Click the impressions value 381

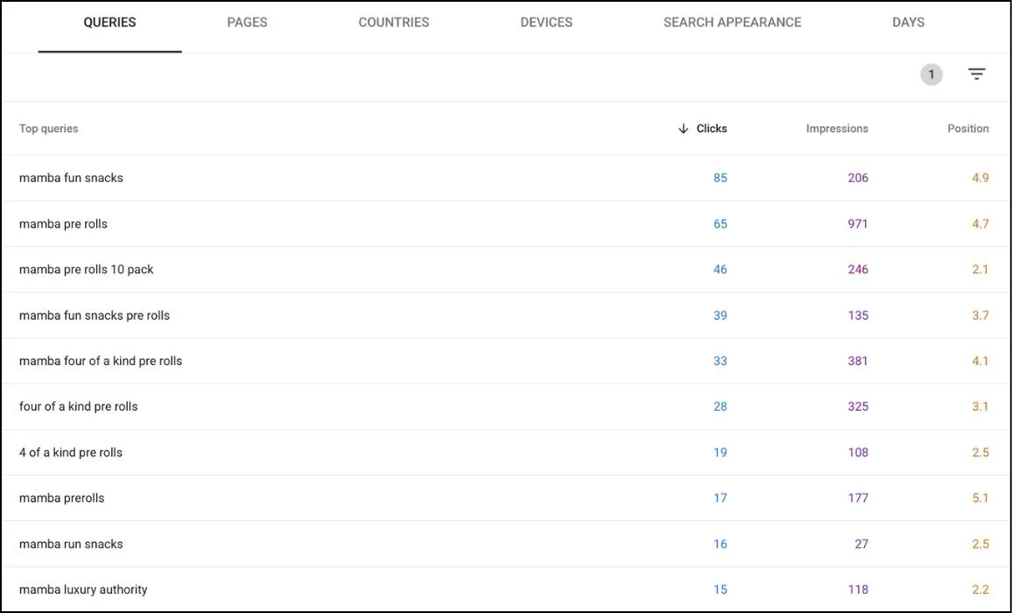pyautogui.click(x=858, y=361)
